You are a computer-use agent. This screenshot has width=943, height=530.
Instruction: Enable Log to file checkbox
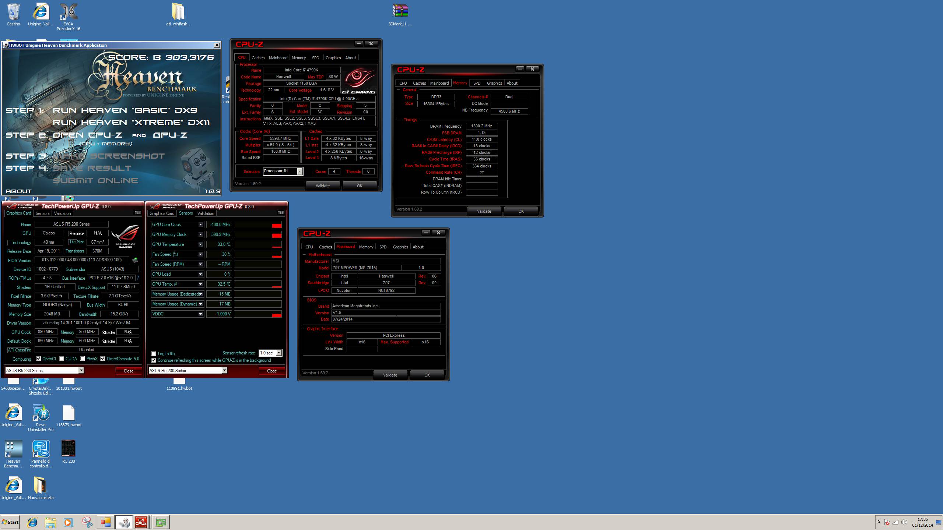point(154,354)
